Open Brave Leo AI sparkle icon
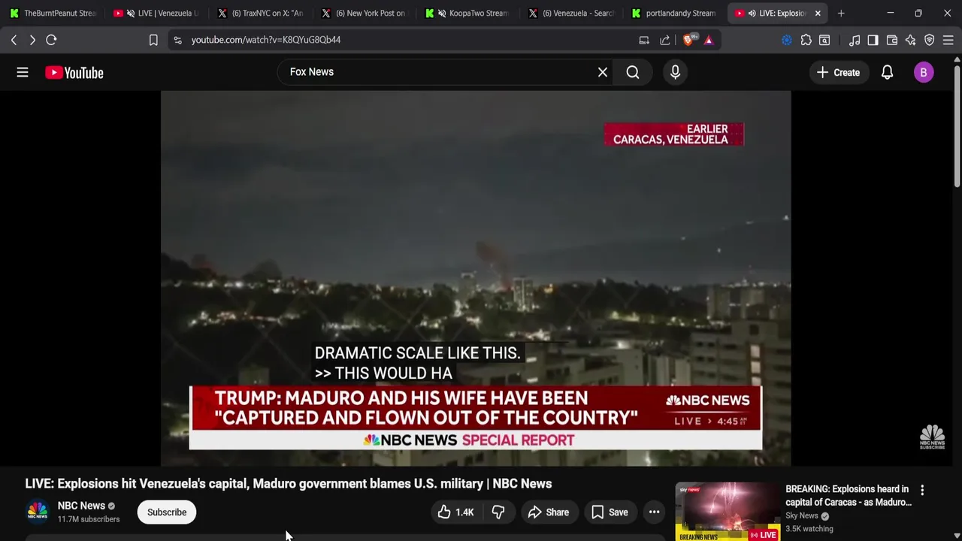Viewport: 962px width, 541px height. (x=911, y=40)
